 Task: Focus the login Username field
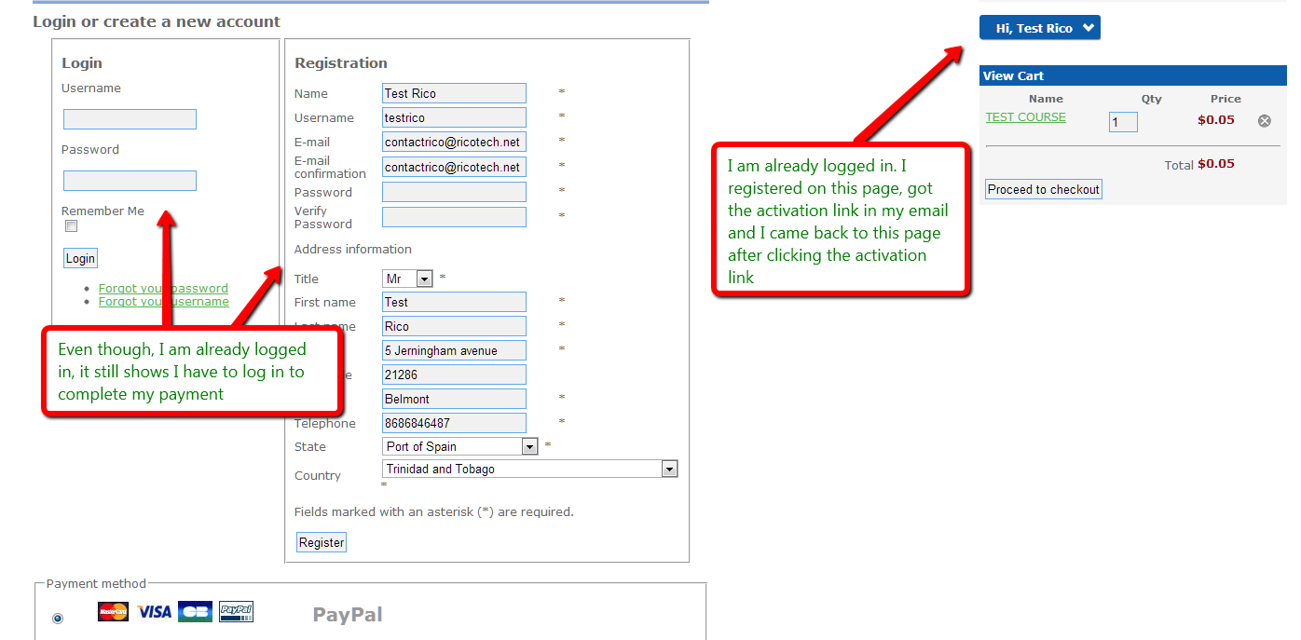coord(130,119)
